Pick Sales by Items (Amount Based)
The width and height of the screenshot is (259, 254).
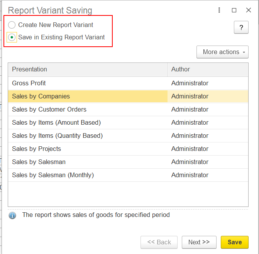click(56, 123)
